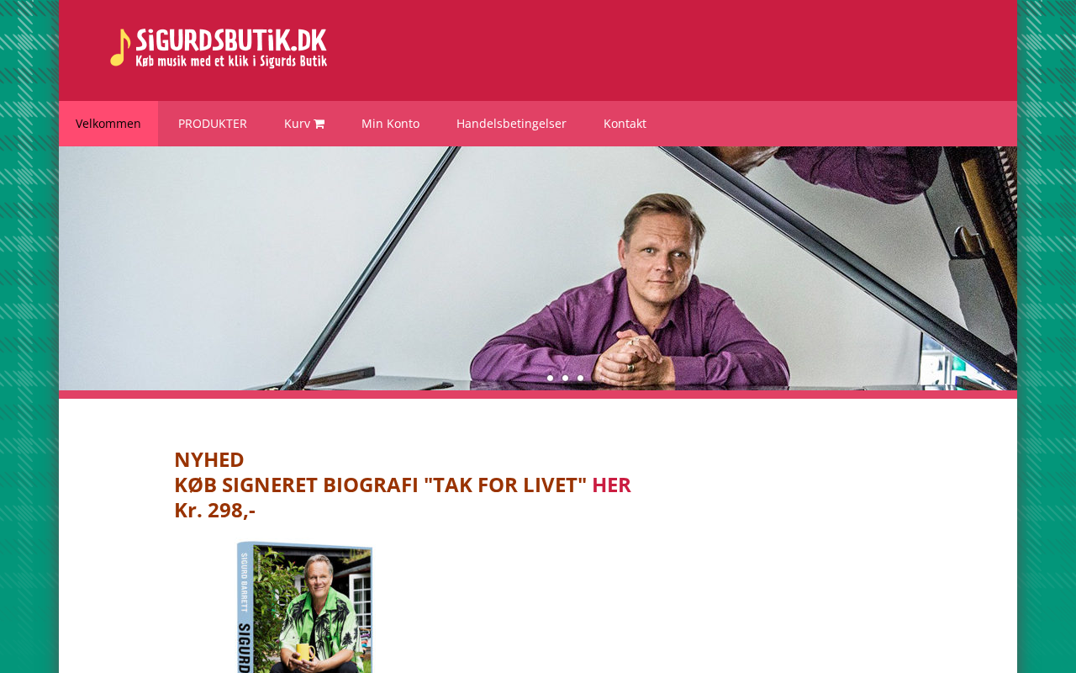The image size is (1076, 673).
Task: Open the Kurv cart page
Action: [304, 124]
